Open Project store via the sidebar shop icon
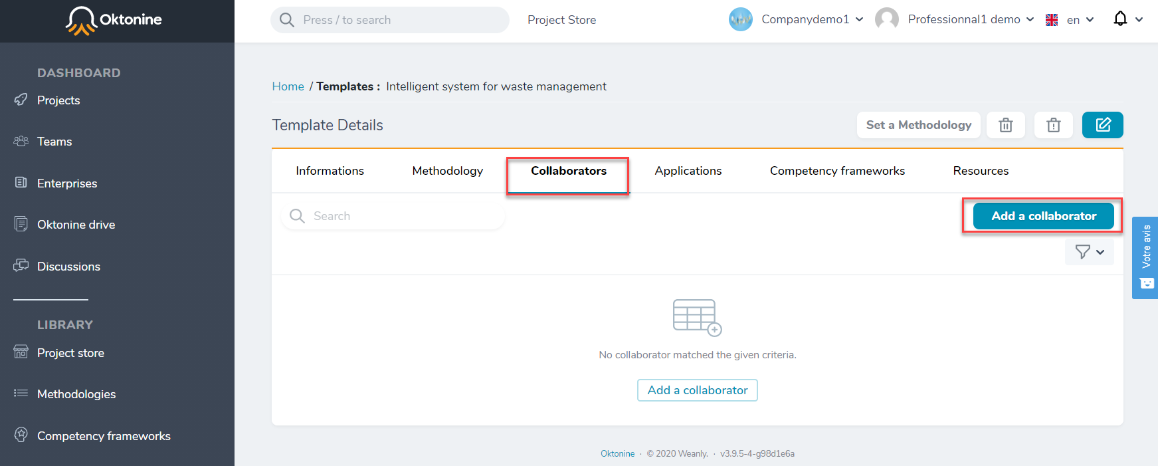Screen dimensions: 1158x466 pyautogui.click(x=21, y=352)
